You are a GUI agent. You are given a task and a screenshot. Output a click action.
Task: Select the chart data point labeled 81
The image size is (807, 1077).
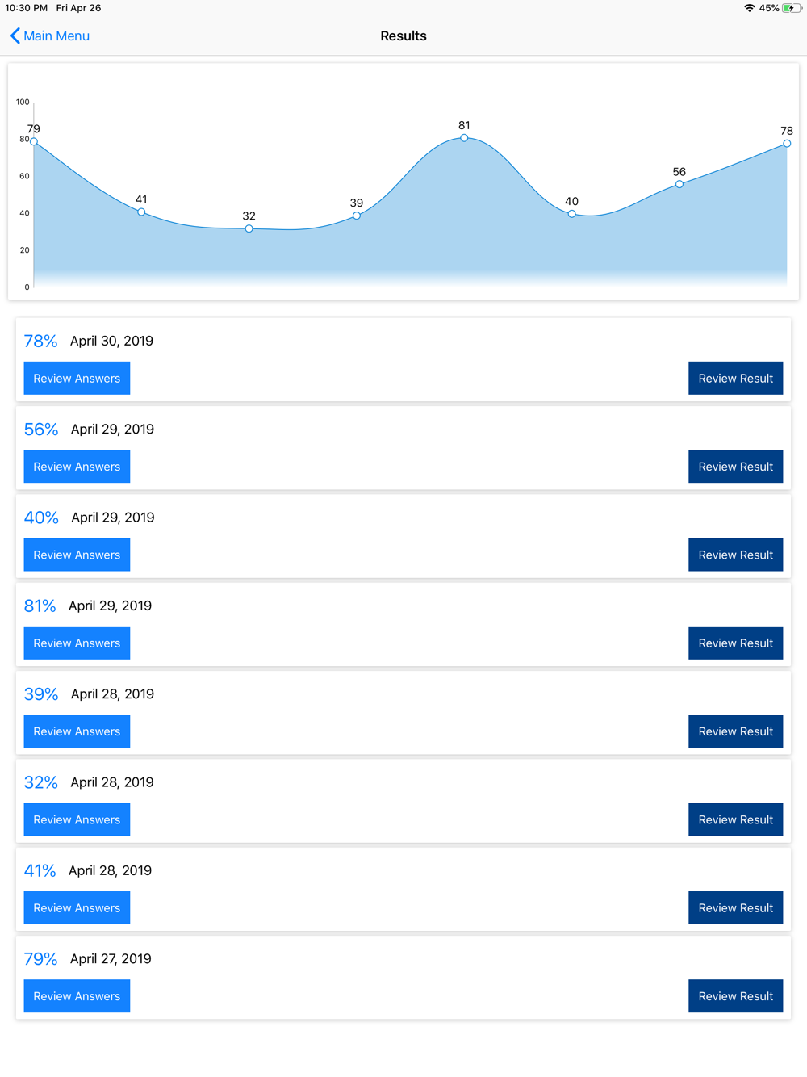coord(464,138)
